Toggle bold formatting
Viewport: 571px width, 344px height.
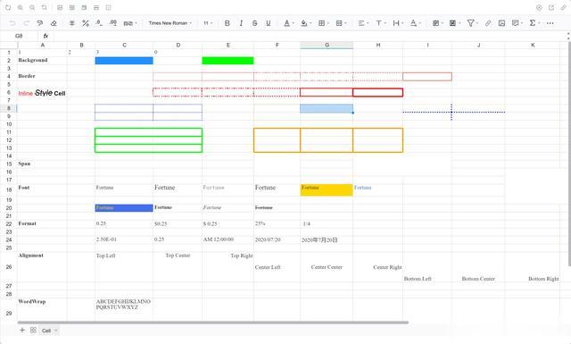228,23
